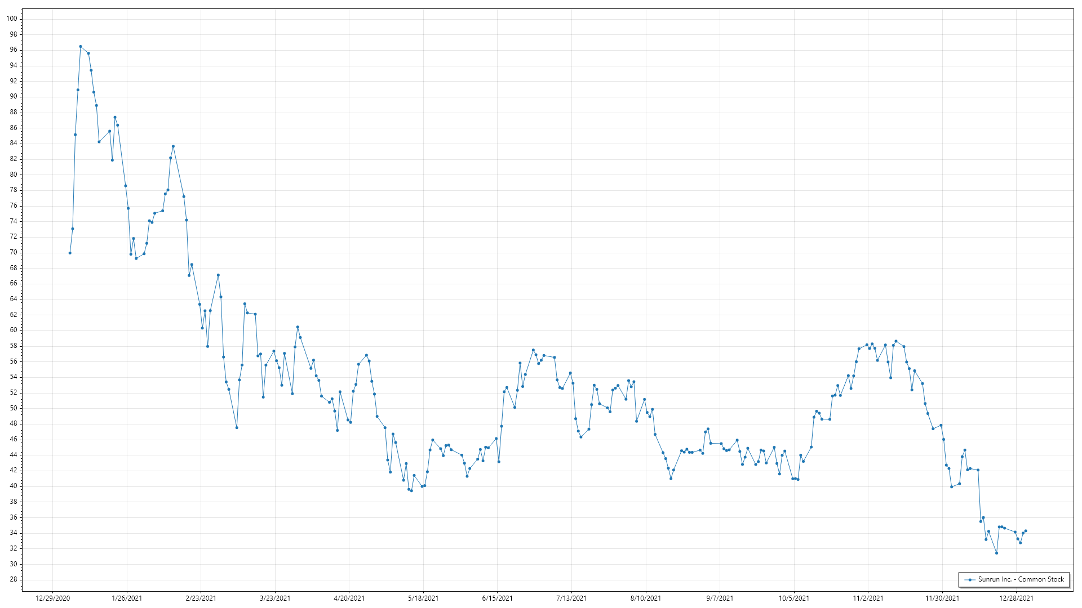Click the 12/28/2021 x-axis date label
The width and height of the screenshot is (1082, 608).
point(1016,598)
